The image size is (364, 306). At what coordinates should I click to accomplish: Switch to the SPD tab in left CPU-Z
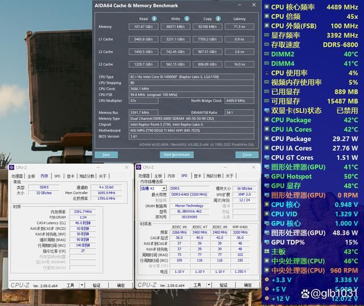click(57, 176)
